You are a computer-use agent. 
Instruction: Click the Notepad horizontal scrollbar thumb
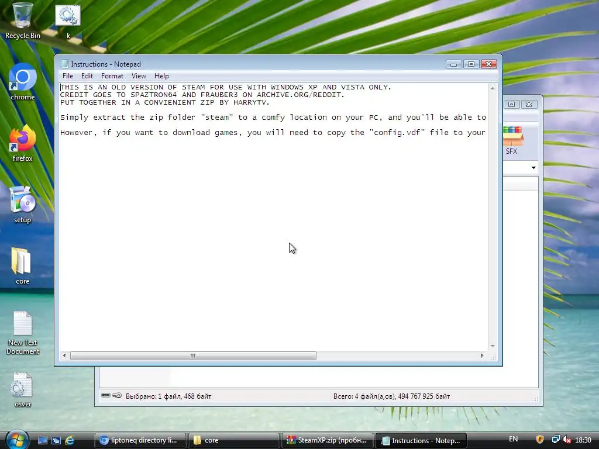pyautogui.click(x=193, y=356)
